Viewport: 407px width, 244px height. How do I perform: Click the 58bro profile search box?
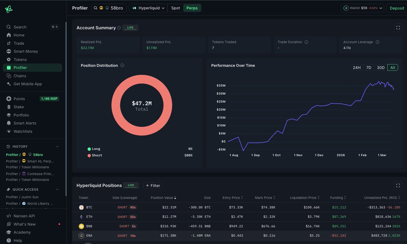coord(109,8)
